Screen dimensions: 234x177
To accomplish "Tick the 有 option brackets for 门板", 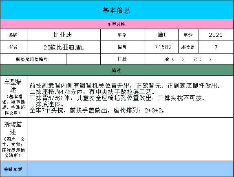I will (x=178, y=59).
